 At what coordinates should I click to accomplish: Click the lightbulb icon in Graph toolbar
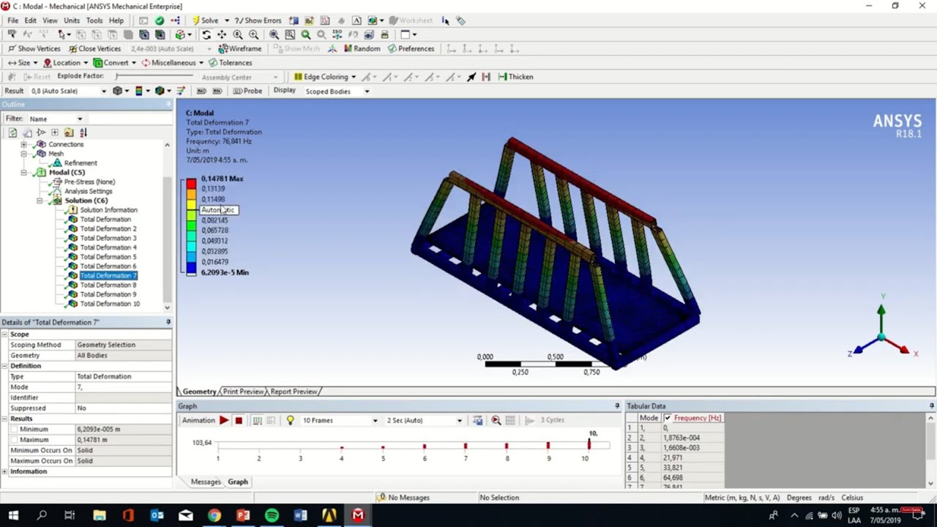click(290, 420)
